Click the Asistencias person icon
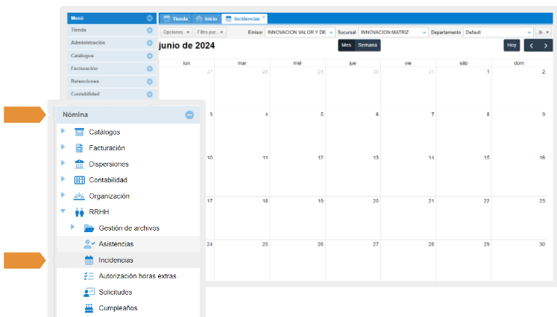 (x=89, y=244)
